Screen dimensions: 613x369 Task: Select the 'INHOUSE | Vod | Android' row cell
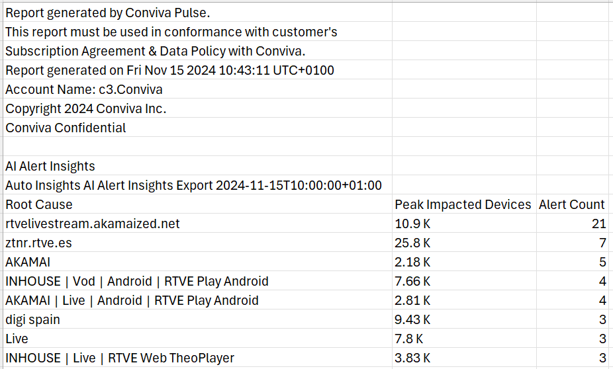[137, 281]
